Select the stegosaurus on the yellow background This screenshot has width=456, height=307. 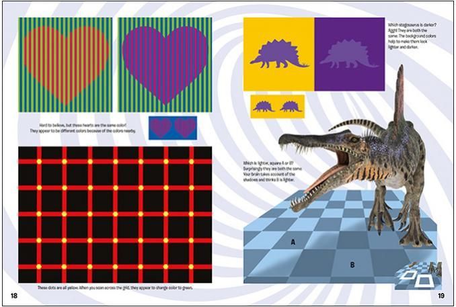pyautogui.click(x=278, y=54)
